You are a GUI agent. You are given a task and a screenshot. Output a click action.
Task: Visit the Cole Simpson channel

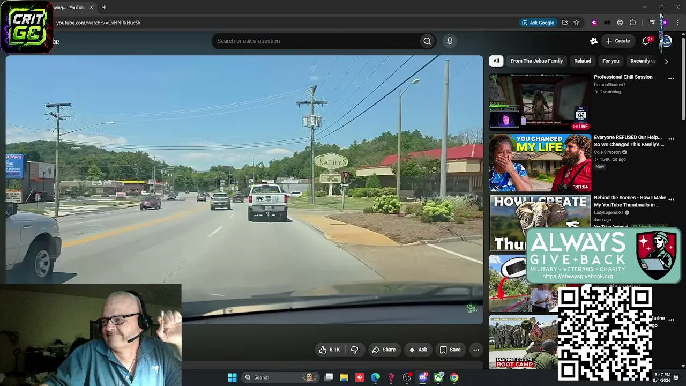pyautogui.click(x=607, y=152)
